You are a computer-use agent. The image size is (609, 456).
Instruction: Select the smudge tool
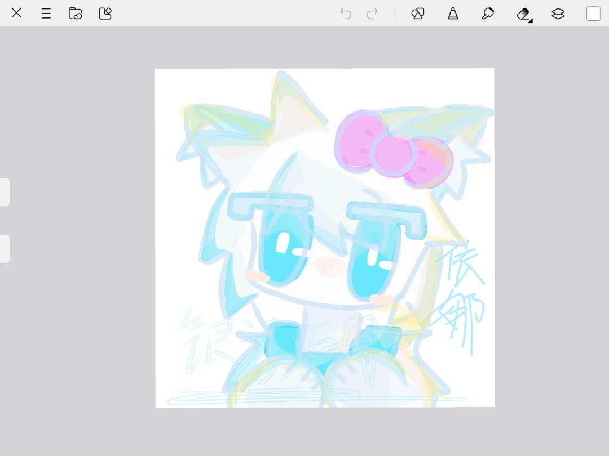click(x=488, y=14)
